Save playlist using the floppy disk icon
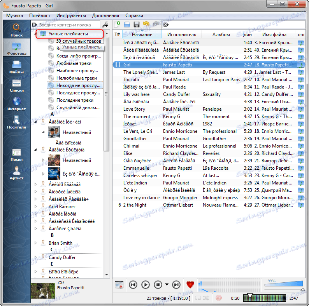Viewport: 309px width, 306px height. [x=136, y=24]
